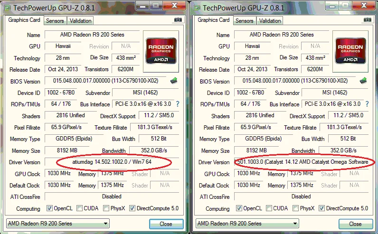
Task: Click the Default Clock 1030 MHz value in right window
Action: pos(249,185)
